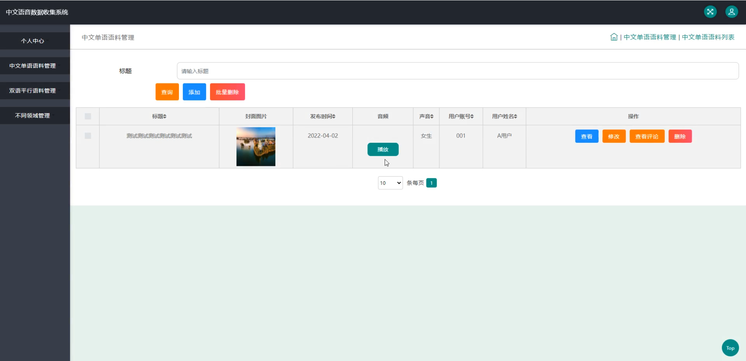The height and width of the screenshot is (361, 746).
Task: Click the 请输入标题 search field
Action: [458, 71]
